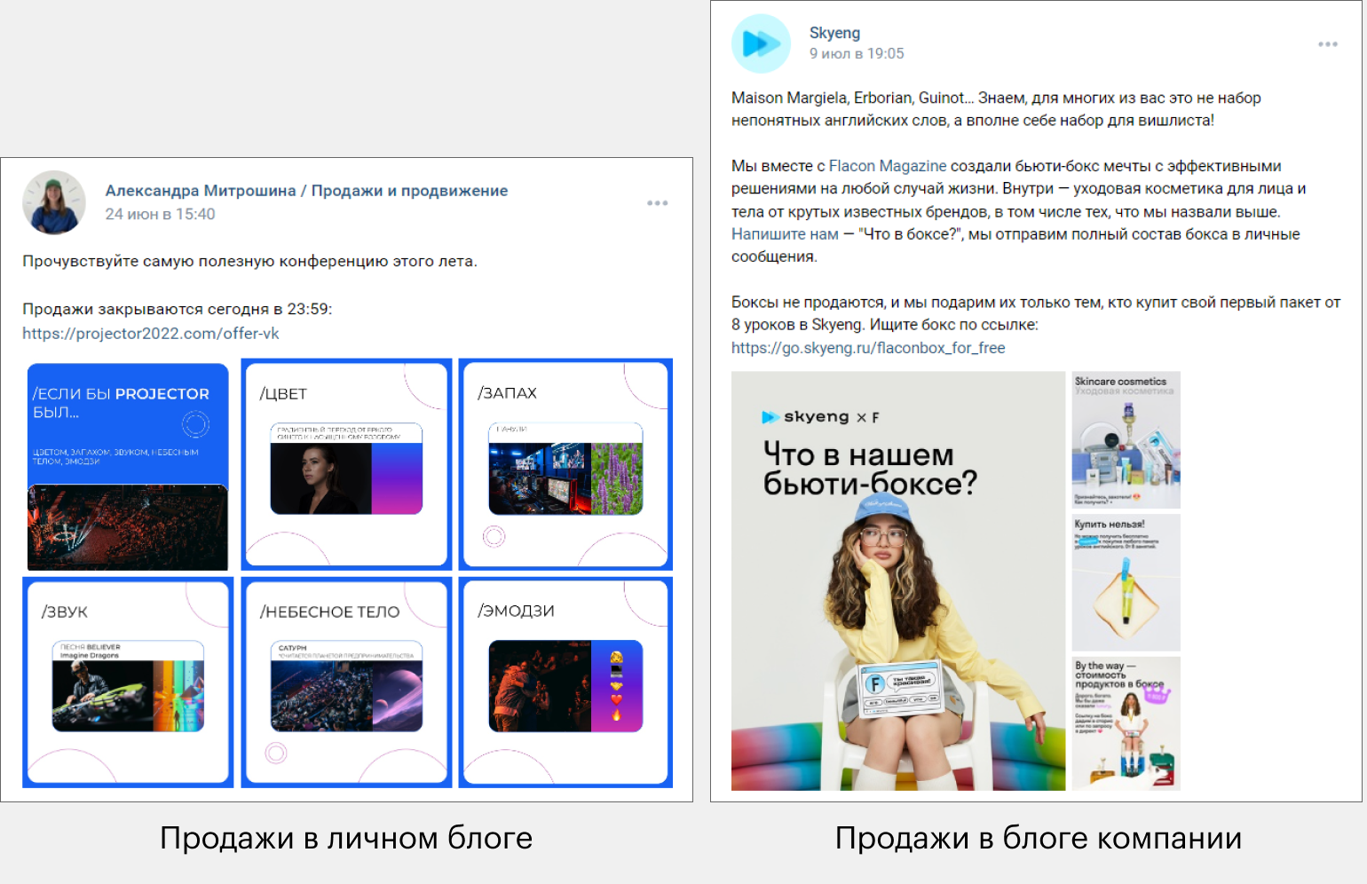This screenshot has height=884, width=1367.
Task: Open the Flacon Magazine link
Action: point(888,166)
